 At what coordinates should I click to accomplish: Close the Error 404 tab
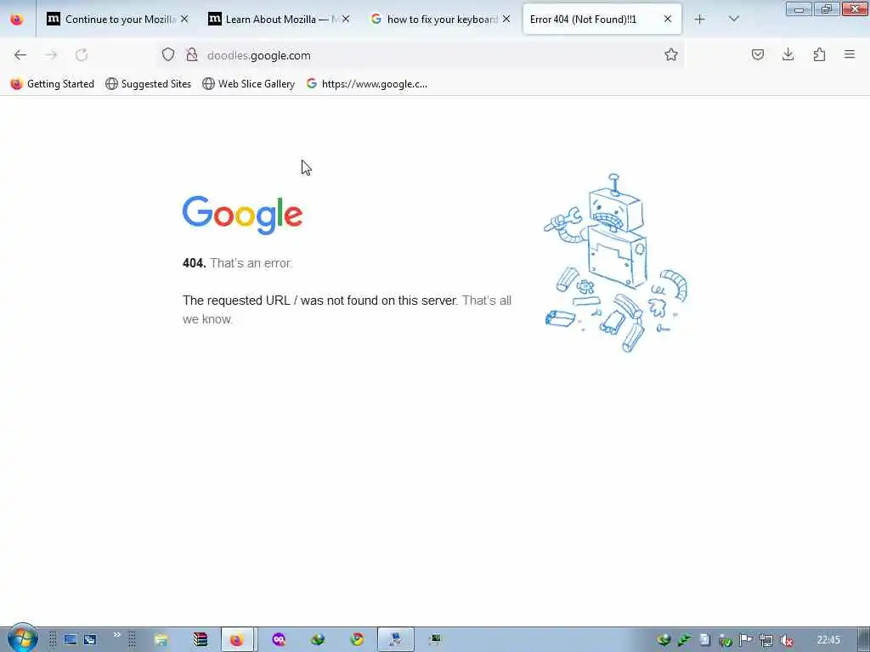pyautogui.click(x=668, y=20)
